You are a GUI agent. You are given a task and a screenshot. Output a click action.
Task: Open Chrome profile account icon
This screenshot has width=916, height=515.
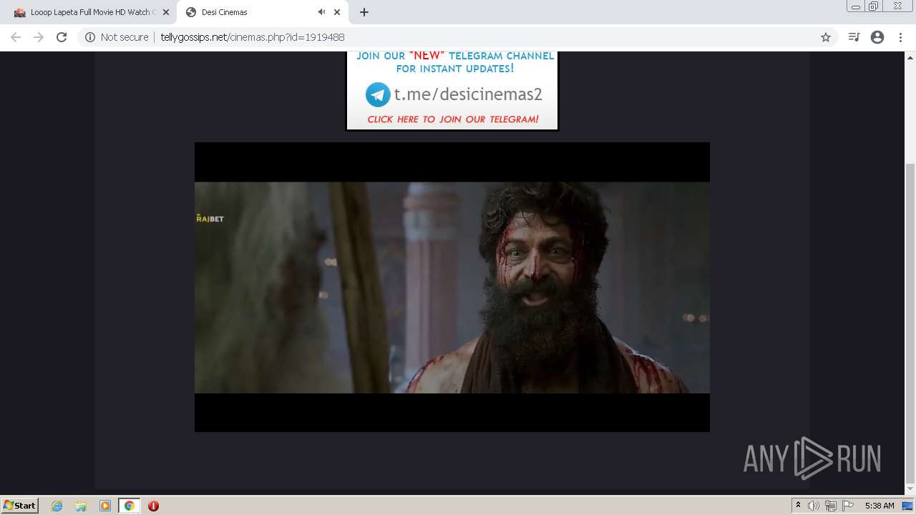coord(877,37)
